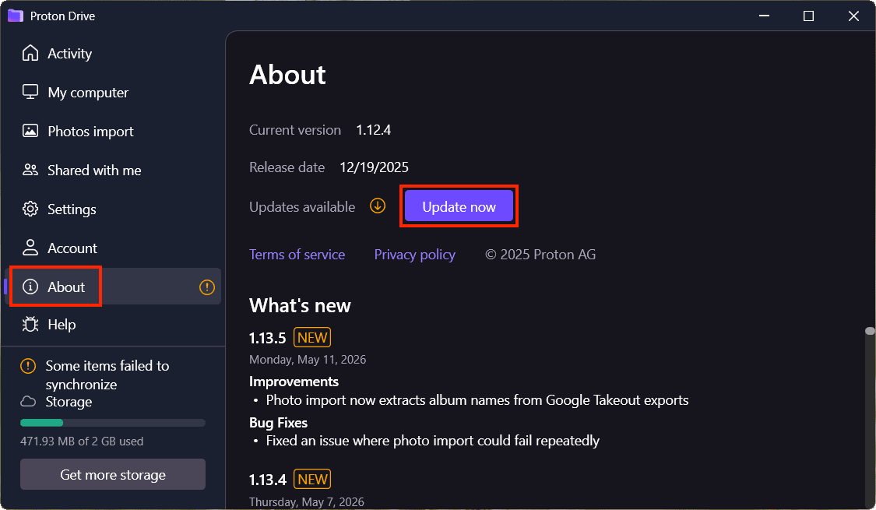Select Shared with me
This screenshot has height=510, width=876.
(112, 170)
